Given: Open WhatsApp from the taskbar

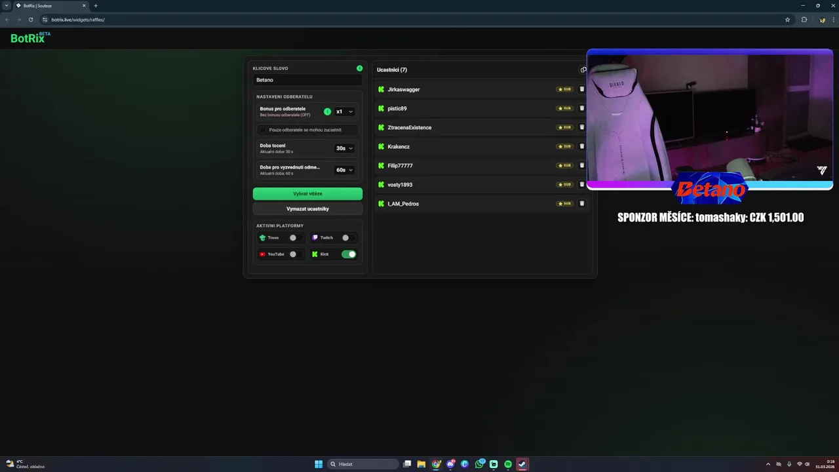Looking at the screenshot, I should point(479,464).
